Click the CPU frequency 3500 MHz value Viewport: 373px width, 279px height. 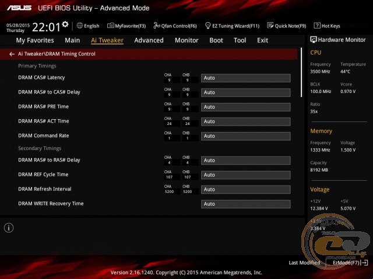coord(320,71)
